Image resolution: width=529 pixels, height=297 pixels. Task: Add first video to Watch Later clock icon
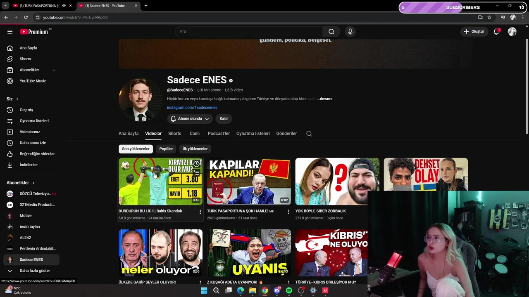(196, 164)
